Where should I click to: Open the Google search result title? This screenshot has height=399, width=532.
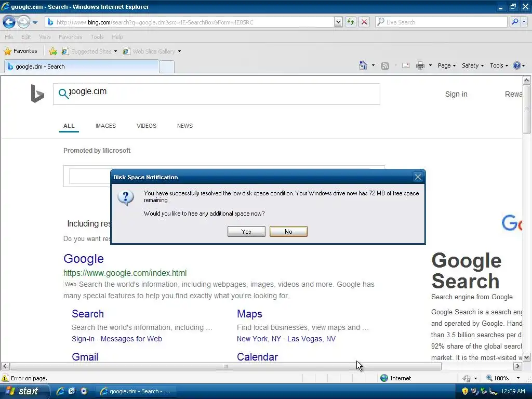(x=84, y=259)
